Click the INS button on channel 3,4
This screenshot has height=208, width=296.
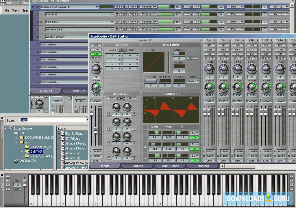pos(209,45)
